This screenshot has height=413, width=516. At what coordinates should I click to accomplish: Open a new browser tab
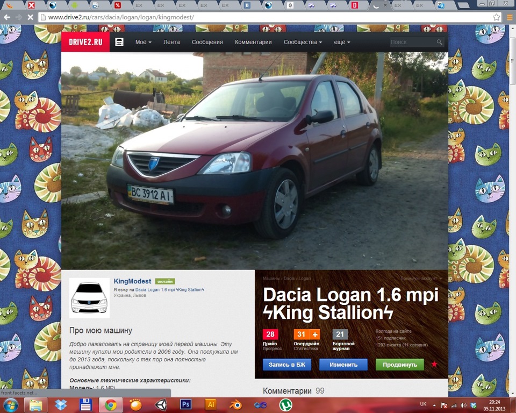click(x=463, y=5)
